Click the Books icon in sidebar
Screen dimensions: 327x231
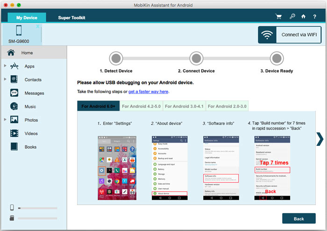point(14,147)
